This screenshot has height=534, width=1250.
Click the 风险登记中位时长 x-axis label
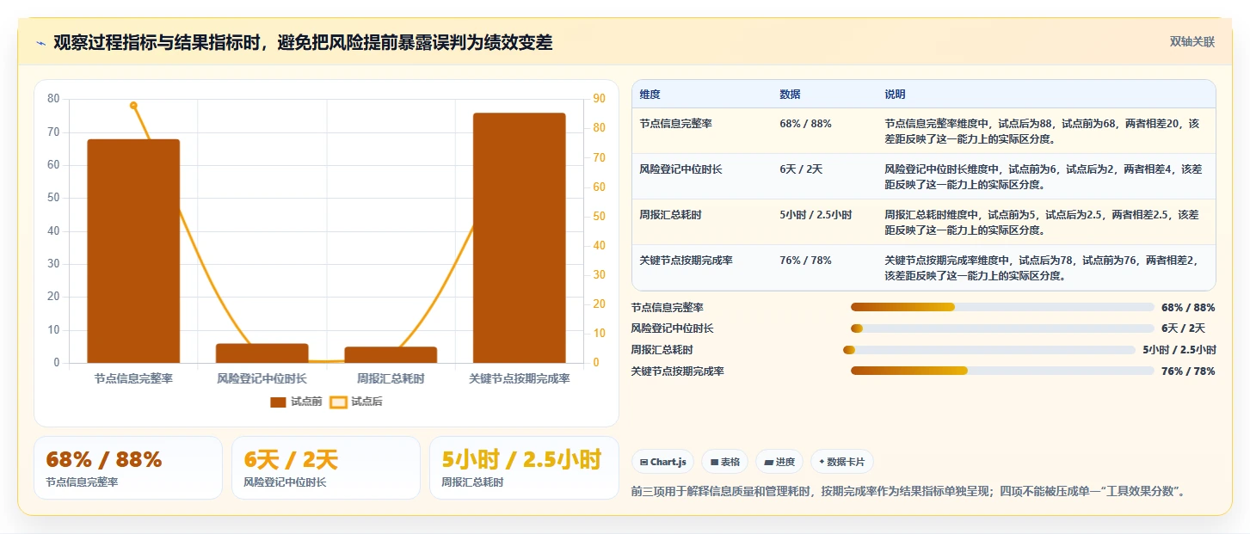pos(262,378)
